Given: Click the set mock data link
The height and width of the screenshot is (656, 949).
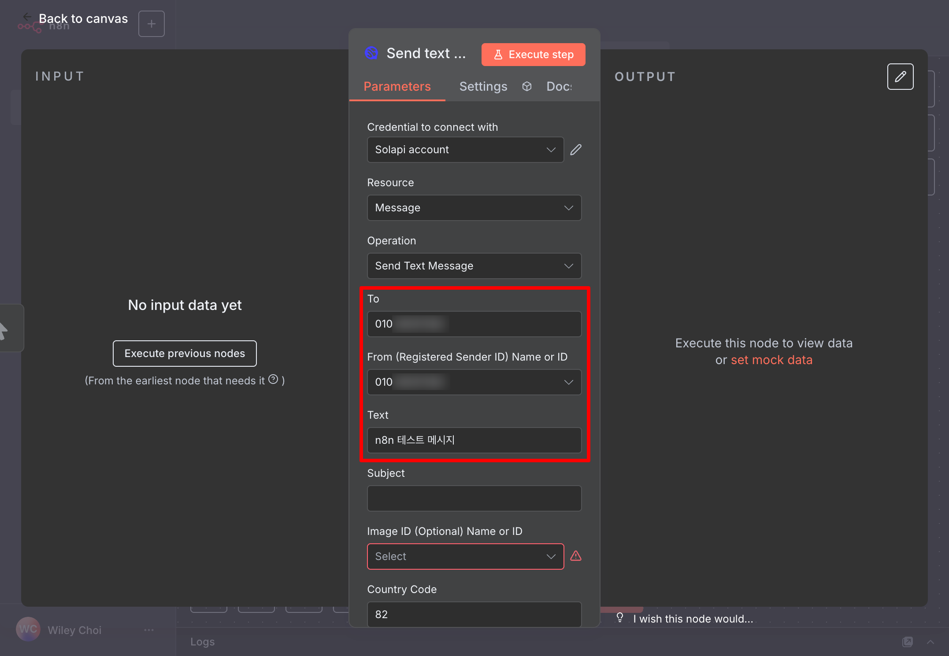Looking at the screenshot, I should click(771, 360).
